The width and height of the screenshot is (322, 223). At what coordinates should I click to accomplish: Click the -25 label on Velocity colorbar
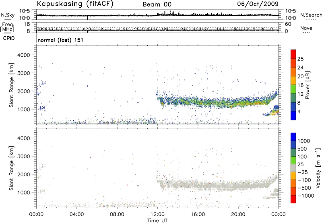point(303,172)
